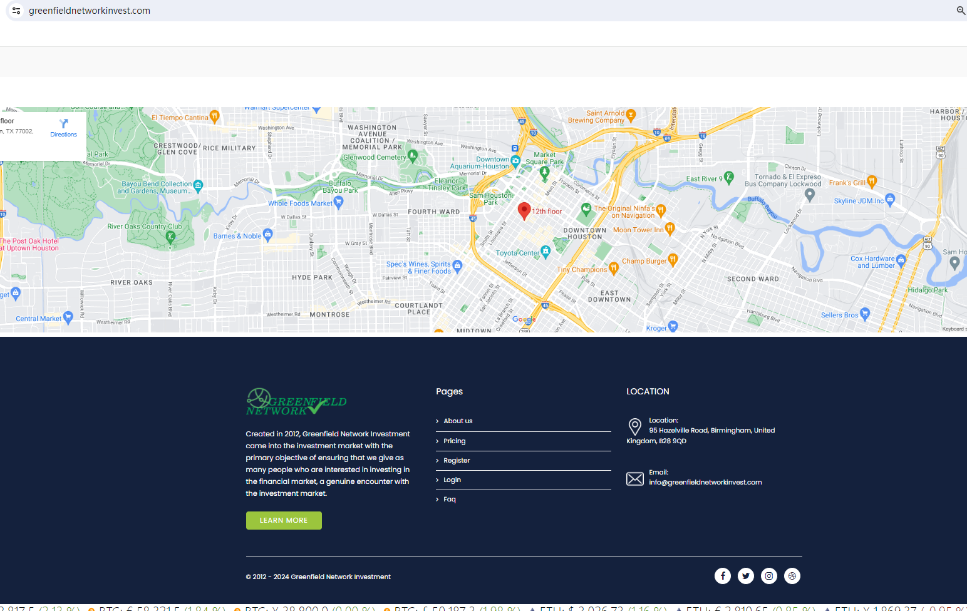The width and height of the screenshot is (967, 611).
Task: Click the red 12th floor map pin
Action: 524,211
